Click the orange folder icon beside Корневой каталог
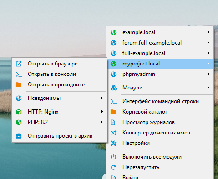This screenshot has width=218, height=179. click(113, 112)
